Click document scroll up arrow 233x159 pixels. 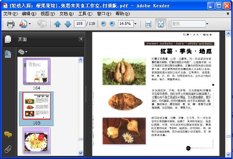point(228,33)
